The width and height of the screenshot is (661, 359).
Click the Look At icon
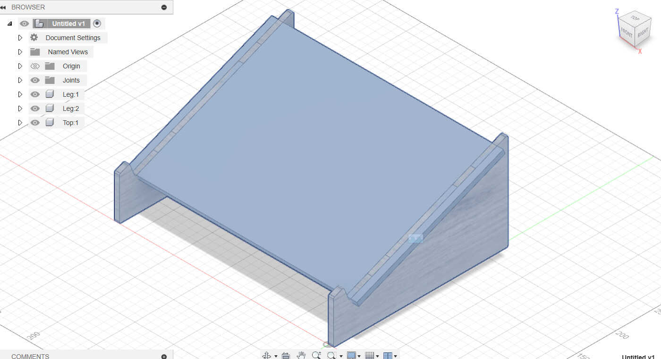pyautogui.click(x=285, y=355)
